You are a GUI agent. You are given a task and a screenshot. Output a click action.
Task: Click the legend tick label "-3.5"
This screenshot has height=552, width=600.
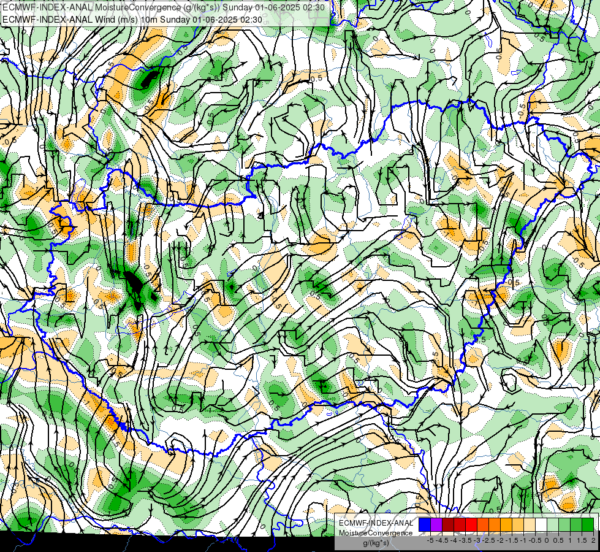coord(465,540)
